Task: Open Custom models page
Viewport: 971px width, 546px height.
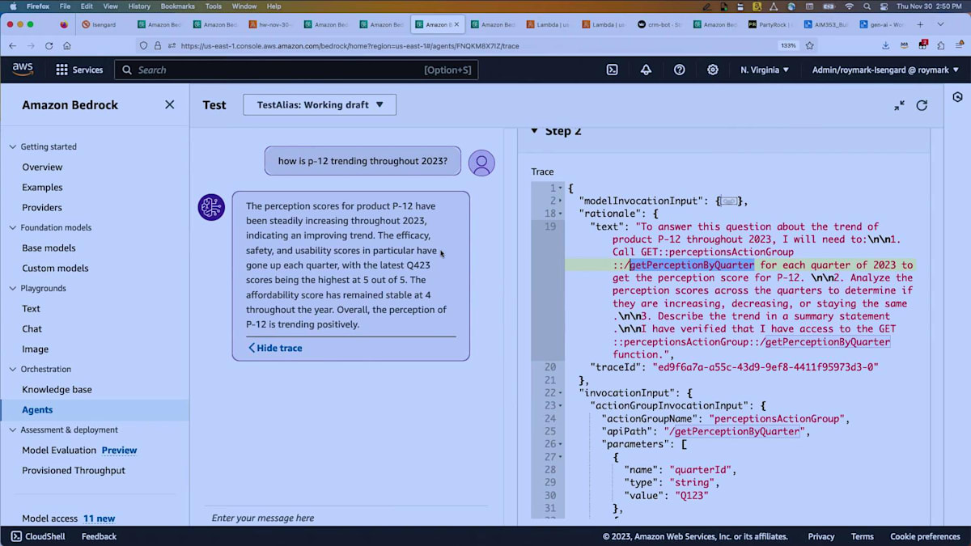Action: (x=55, y=269)
